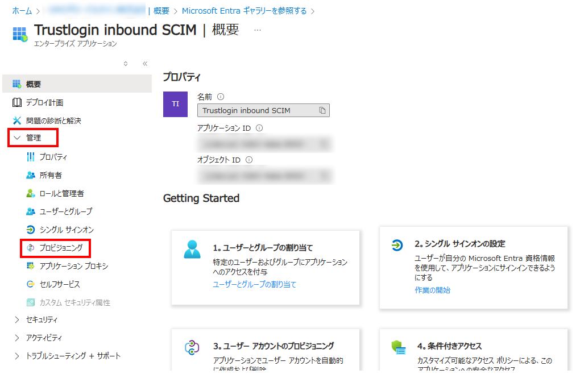Open the ellipsis more options menu
The width and height of the screenshot is (580, 378).
click(258, 30)
